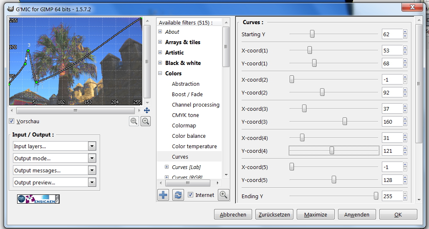Click the filter list scroll down arrow
Image resolution: width=429 pixels, height=229 pixels.
[226, 175]
